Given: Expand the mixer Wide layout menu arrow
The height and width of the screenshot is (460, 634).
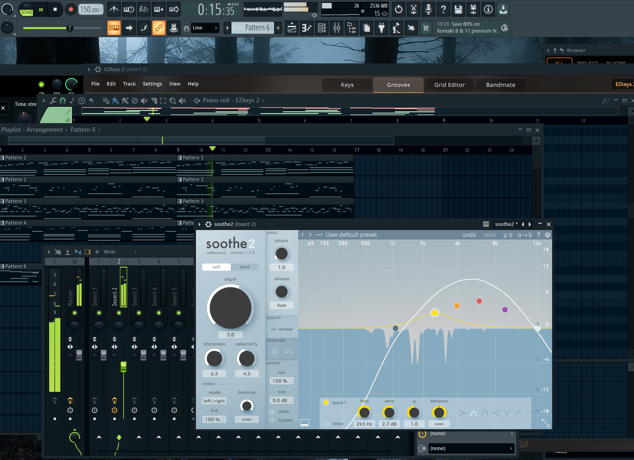Looking at the screenshot, I should coord(135,252).
